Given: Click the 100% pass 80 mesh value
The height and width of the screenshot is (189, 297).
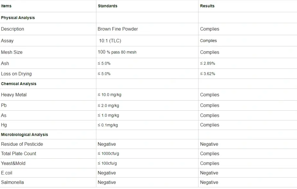Looking at the screenshot, I should pyautogui.click(x=117, y=52).
